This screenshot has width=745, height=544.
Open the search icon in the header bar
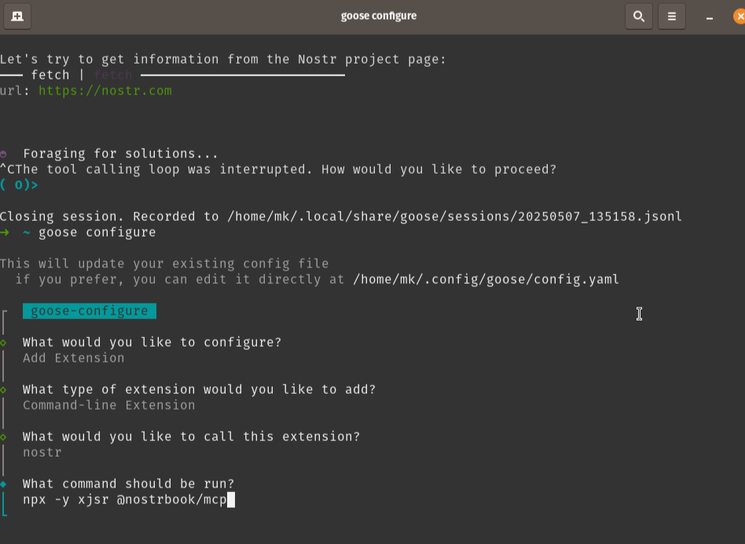tap(638, 16)
